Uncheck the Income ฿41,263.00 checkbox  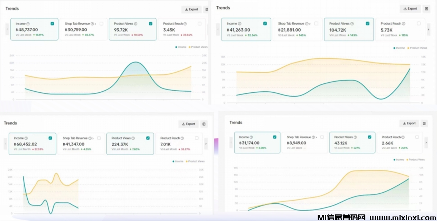tap(265, 24)
